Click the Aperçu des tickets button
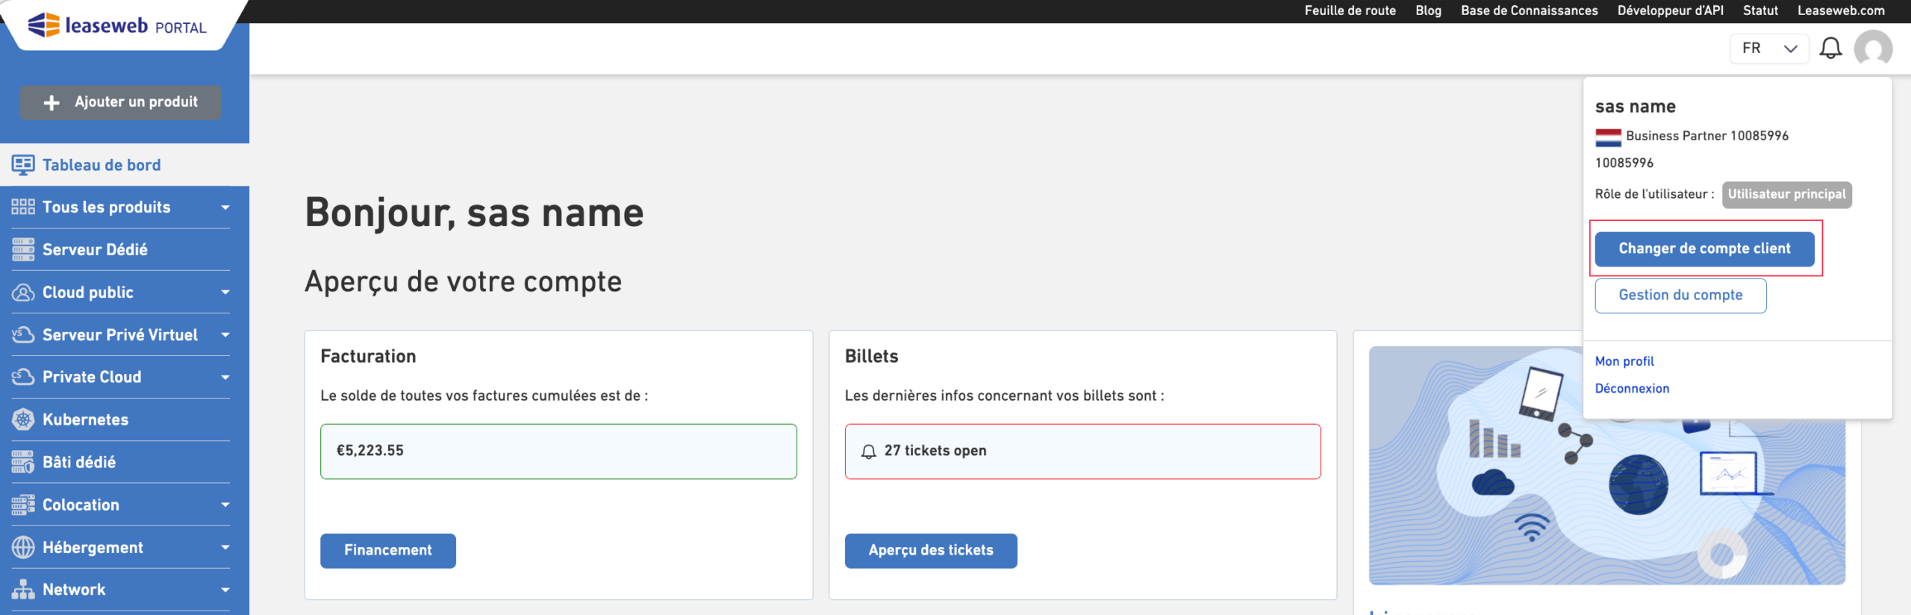 point(931,551)
